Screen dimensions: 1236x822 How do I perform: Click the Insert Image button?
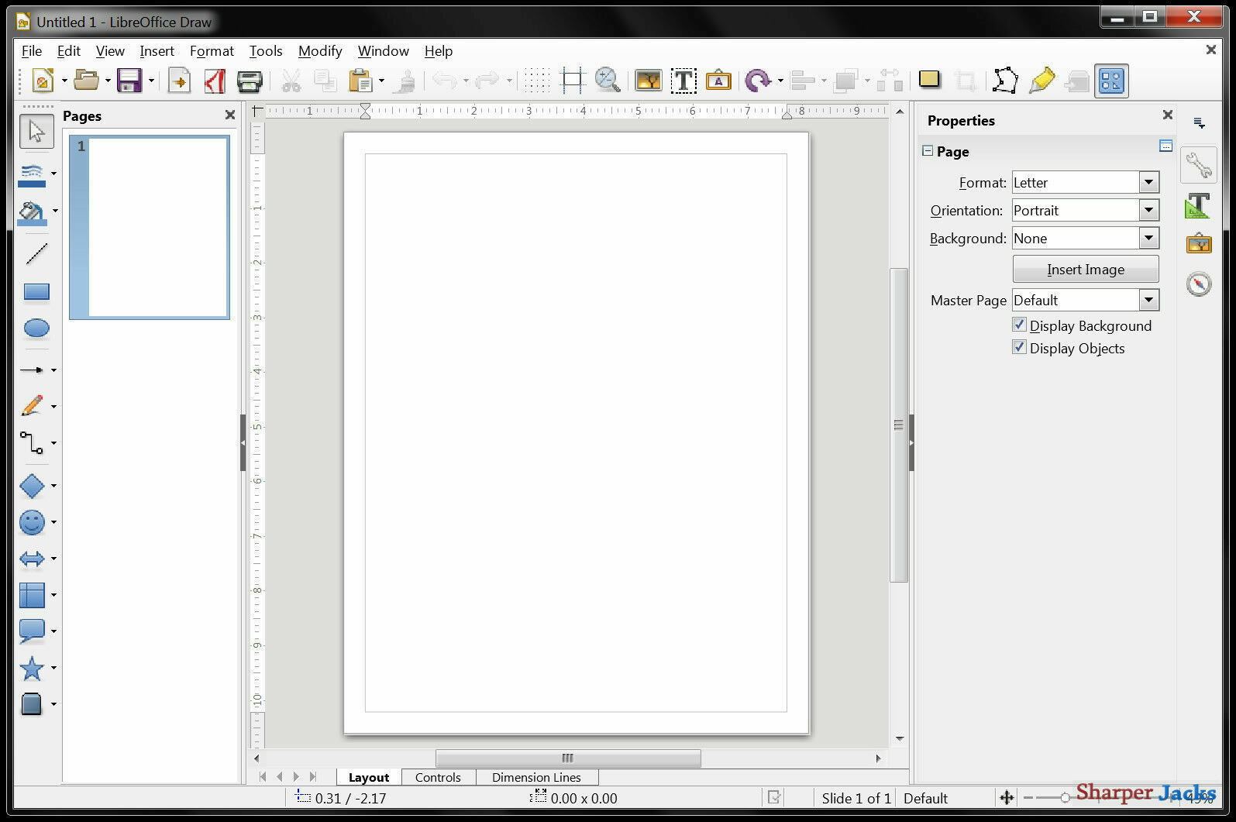tap(1086, 269)
